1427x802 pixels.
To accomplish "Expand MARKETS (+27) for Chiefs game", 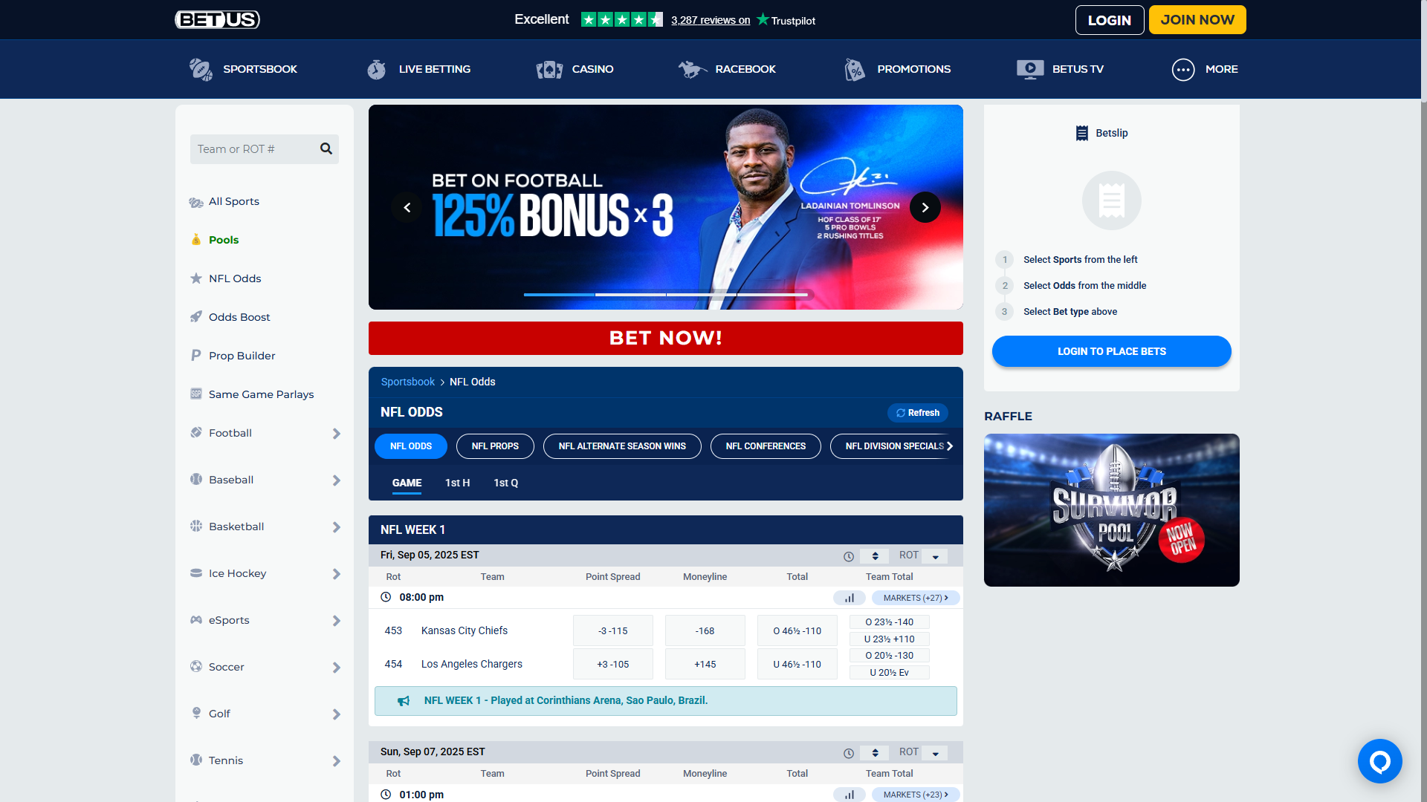I will click(x=915, y=598).
